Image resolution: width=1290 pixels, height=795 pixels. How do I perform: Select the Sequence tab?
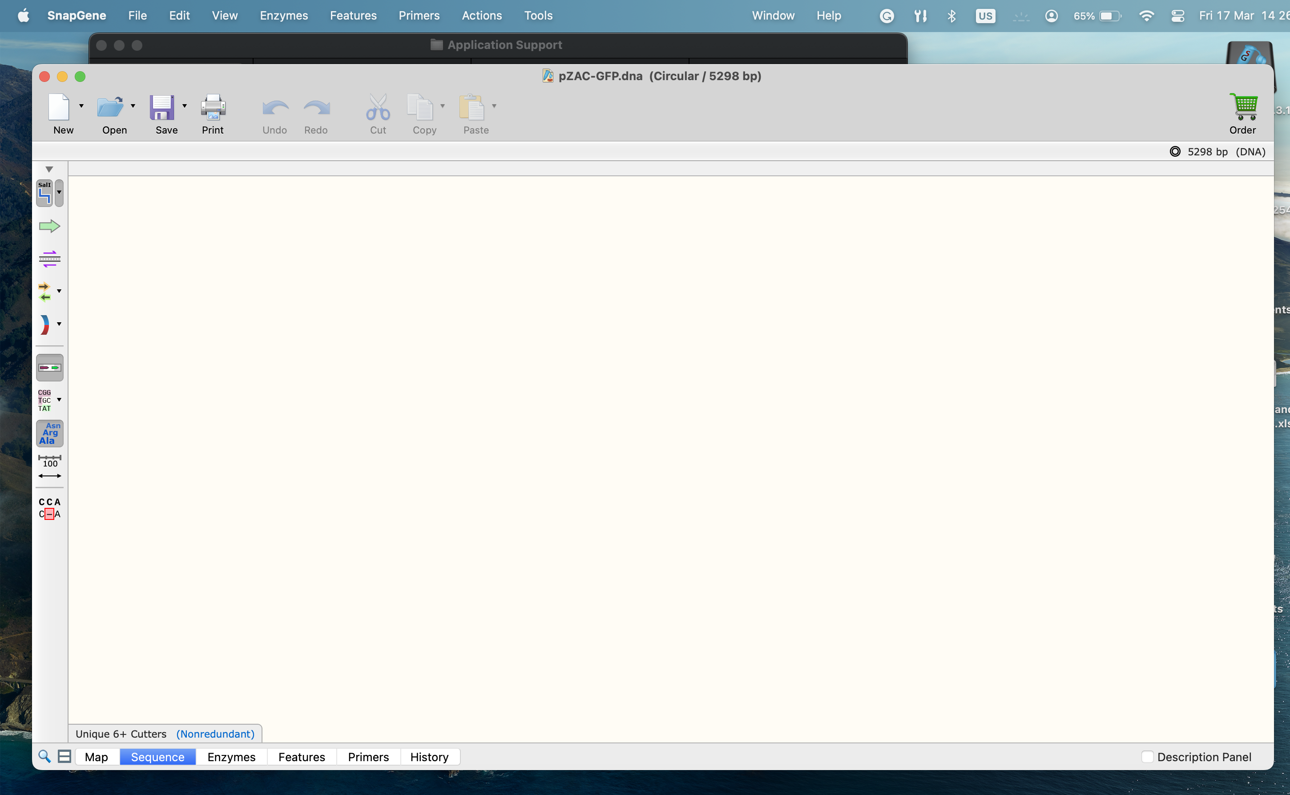click(157, 757)
